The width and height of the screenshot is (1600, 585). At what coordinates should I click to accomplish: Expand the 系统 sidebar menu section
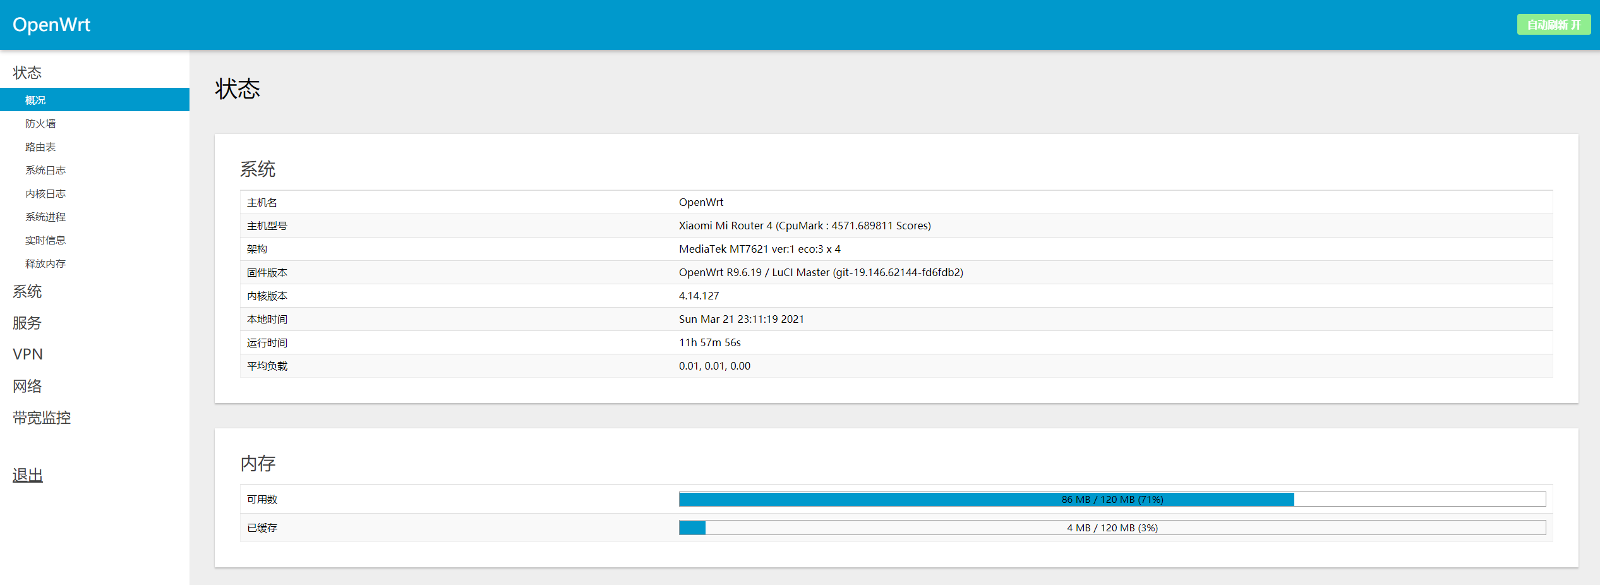[27, 291]
